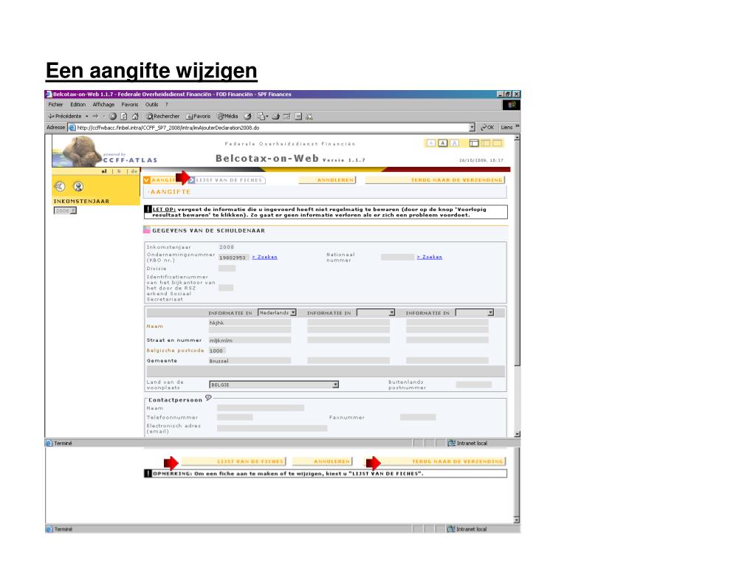This screenshot has width=756, height=567.
Task: Click Zoeken link next to Ondernemingsnummer
Action: (x=265, y=257)
